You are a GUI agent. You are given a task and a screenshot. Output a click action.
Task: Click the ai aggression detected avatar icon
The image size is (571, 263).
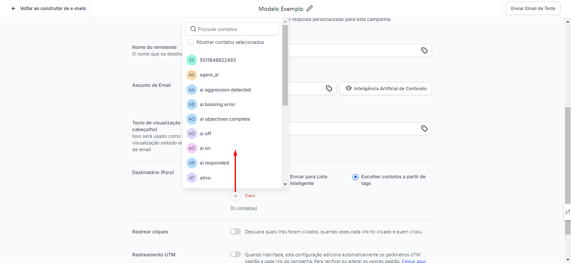pyautogui.click(x=192, y=90)
